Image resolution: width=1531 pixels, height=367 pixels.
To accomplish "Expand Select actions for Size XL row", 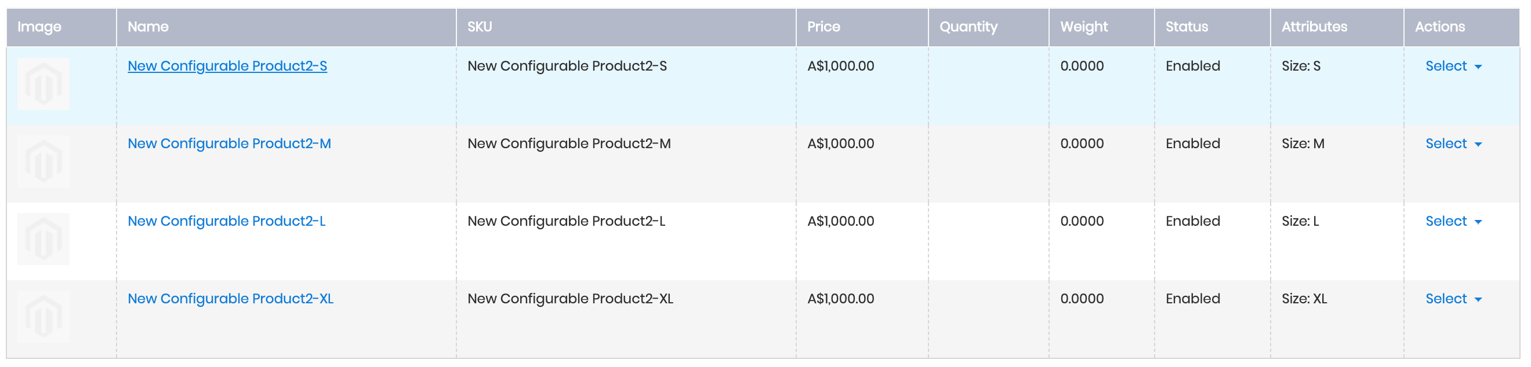I will 1453,299.
